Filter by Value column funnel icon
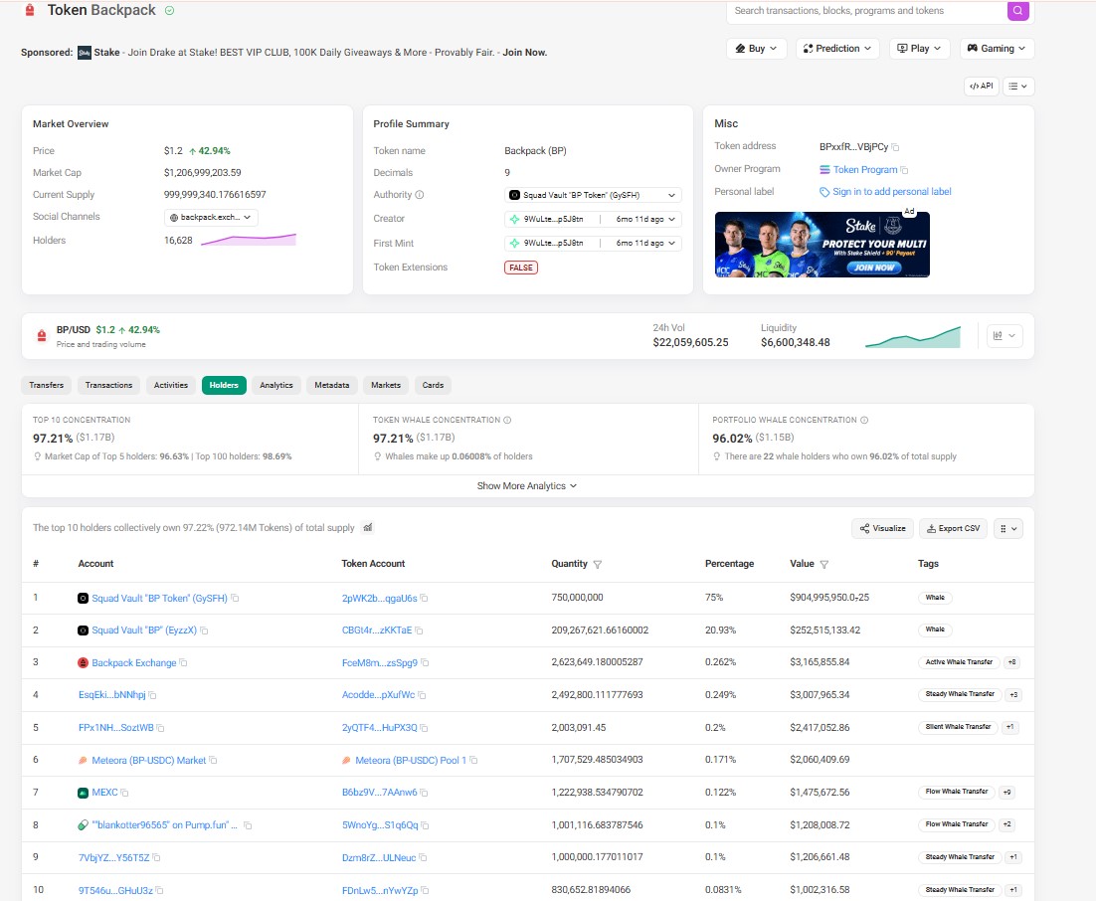The image size is (1096, 901). pyautogui.click(x=824, y=564)
